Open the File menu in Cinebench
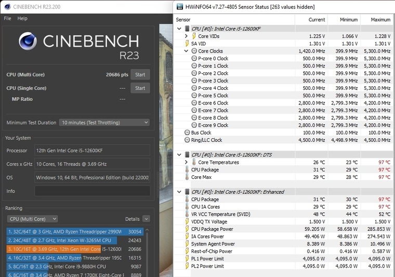 pyautogui.click(x=7, y=18)
